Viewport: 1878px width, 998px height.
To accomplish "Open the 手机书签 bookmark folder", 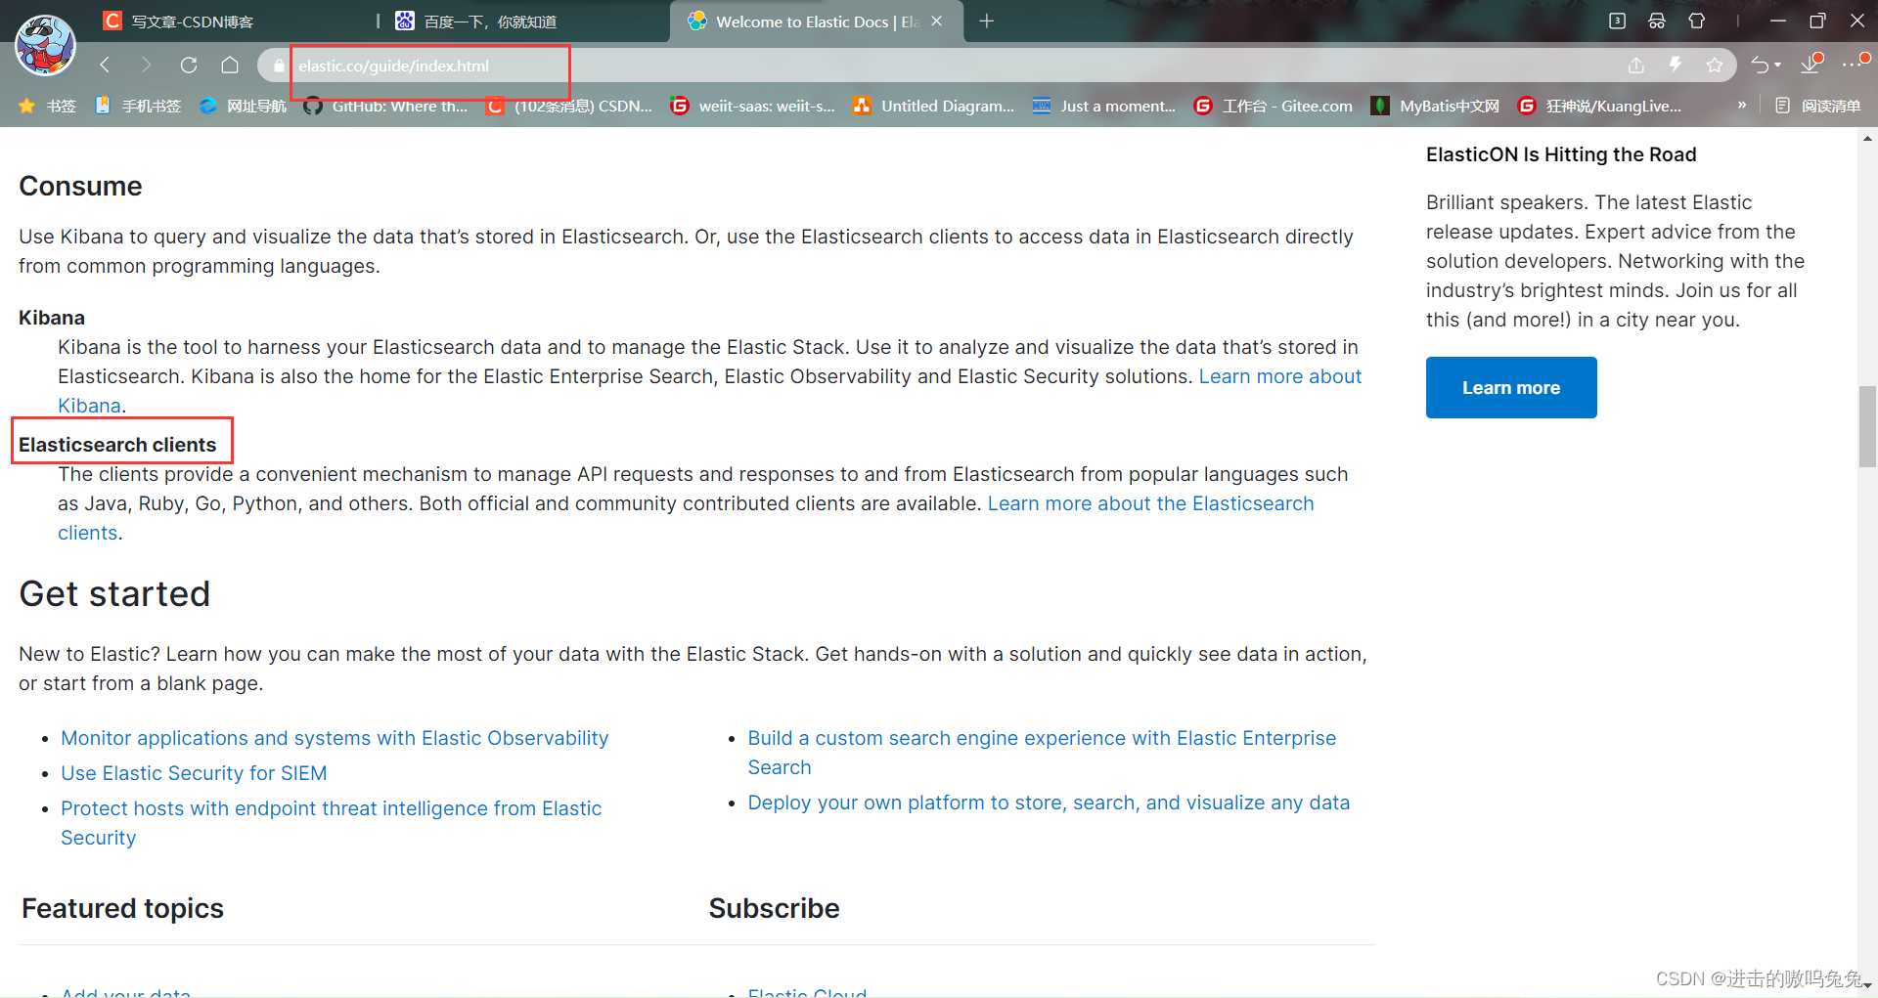I will point(138,106).
